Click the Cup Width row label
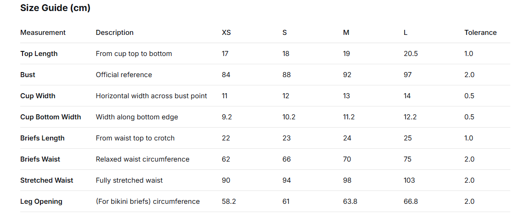The width and height of the screenshot is (525, 224). tap(38, 96)
